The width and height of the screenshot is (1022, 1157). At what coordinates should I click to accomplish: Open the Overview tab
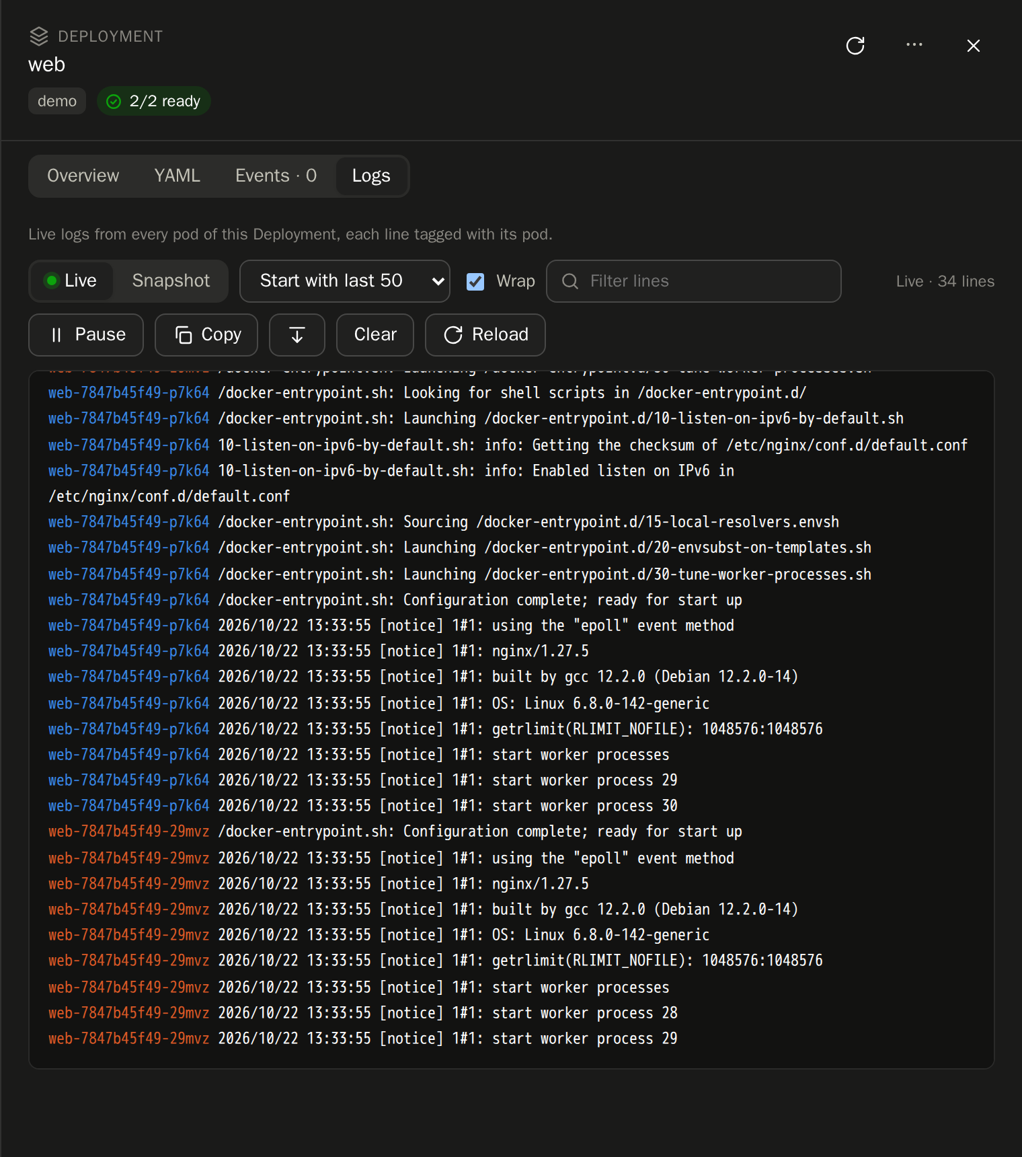(x=83, y=176)
